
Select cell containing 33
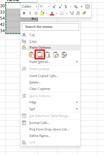(2, 12)
